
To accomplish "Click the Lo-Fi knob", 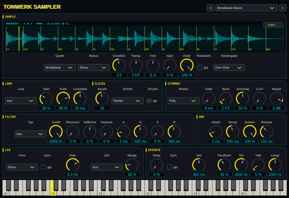I will tap(260, 98).
